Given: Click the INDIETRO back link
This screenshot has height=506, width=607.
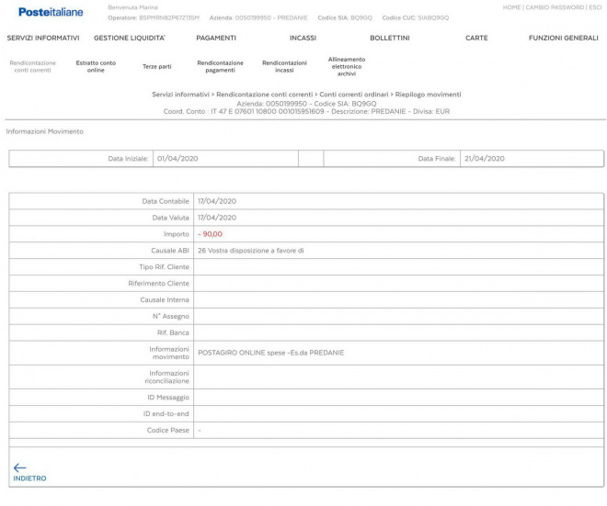Looking at the screenshot, I should 29,478.
